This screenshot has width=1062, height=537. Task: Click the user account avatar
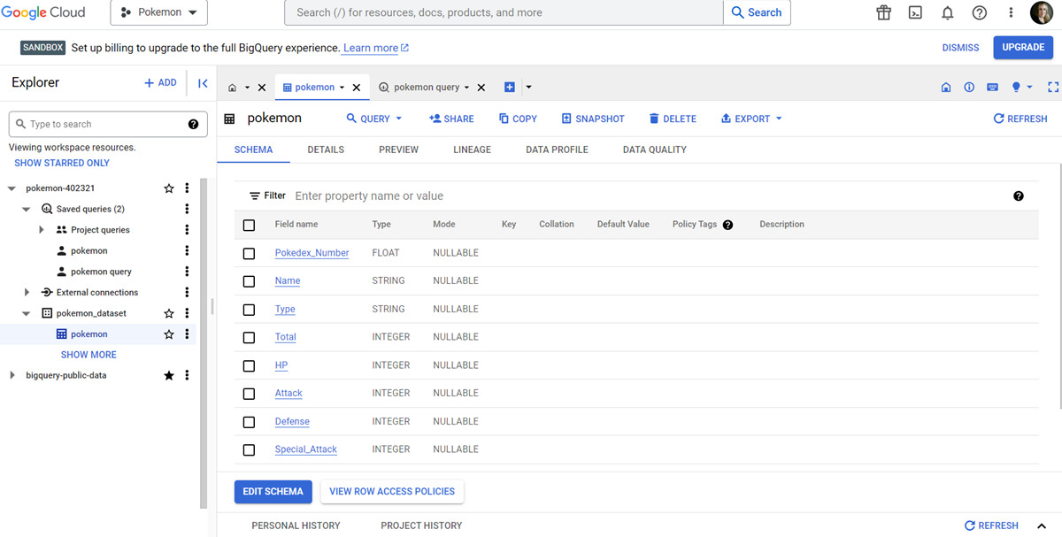tap(1041, 12)
